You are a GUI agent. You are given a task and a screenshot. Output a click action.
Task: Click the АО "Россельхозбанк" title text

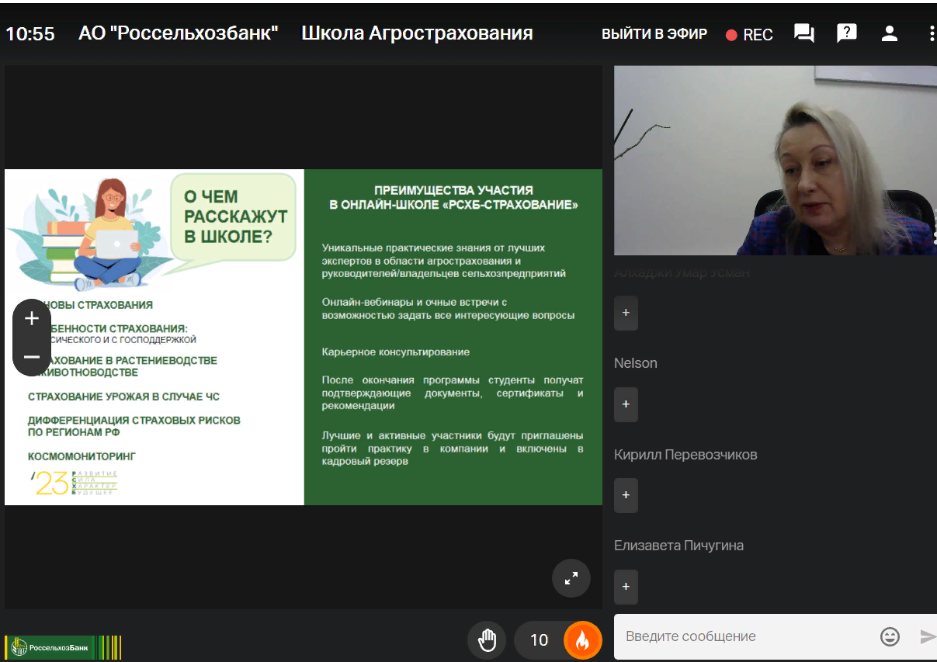179,33
